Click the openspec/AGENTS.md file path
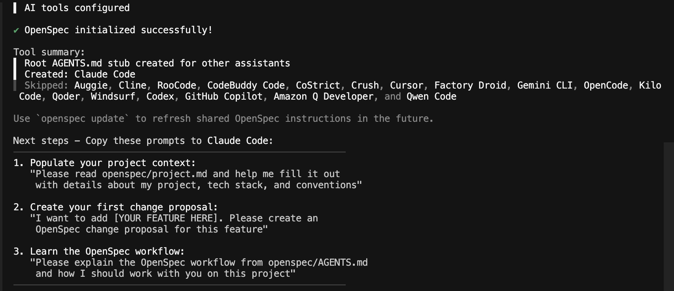Screen dimensions: 674x291 tap(318, 263)
